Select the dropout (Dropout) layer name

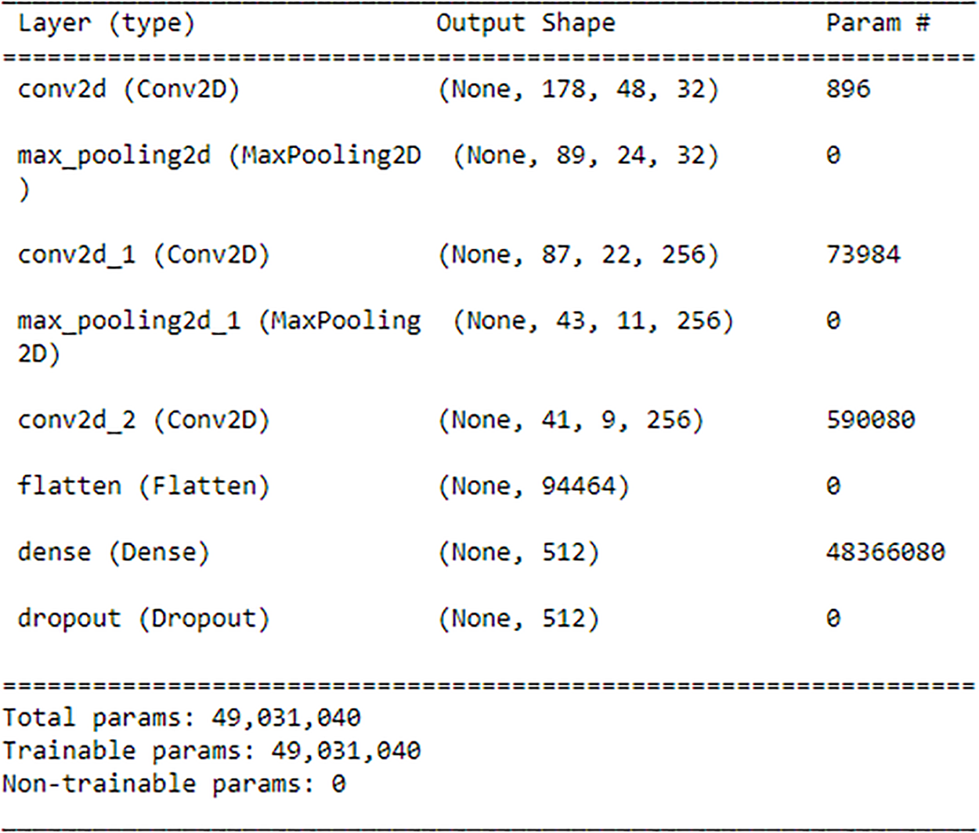pos(143,618)
